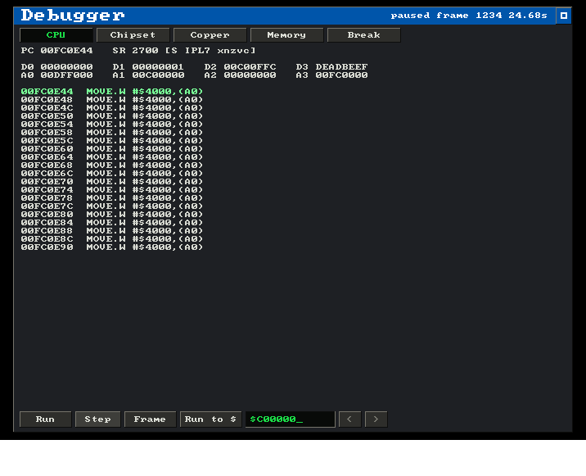Select disassembly line 00FC0E58
Viewport: 586px width, 476px height.
coord(112,133)
